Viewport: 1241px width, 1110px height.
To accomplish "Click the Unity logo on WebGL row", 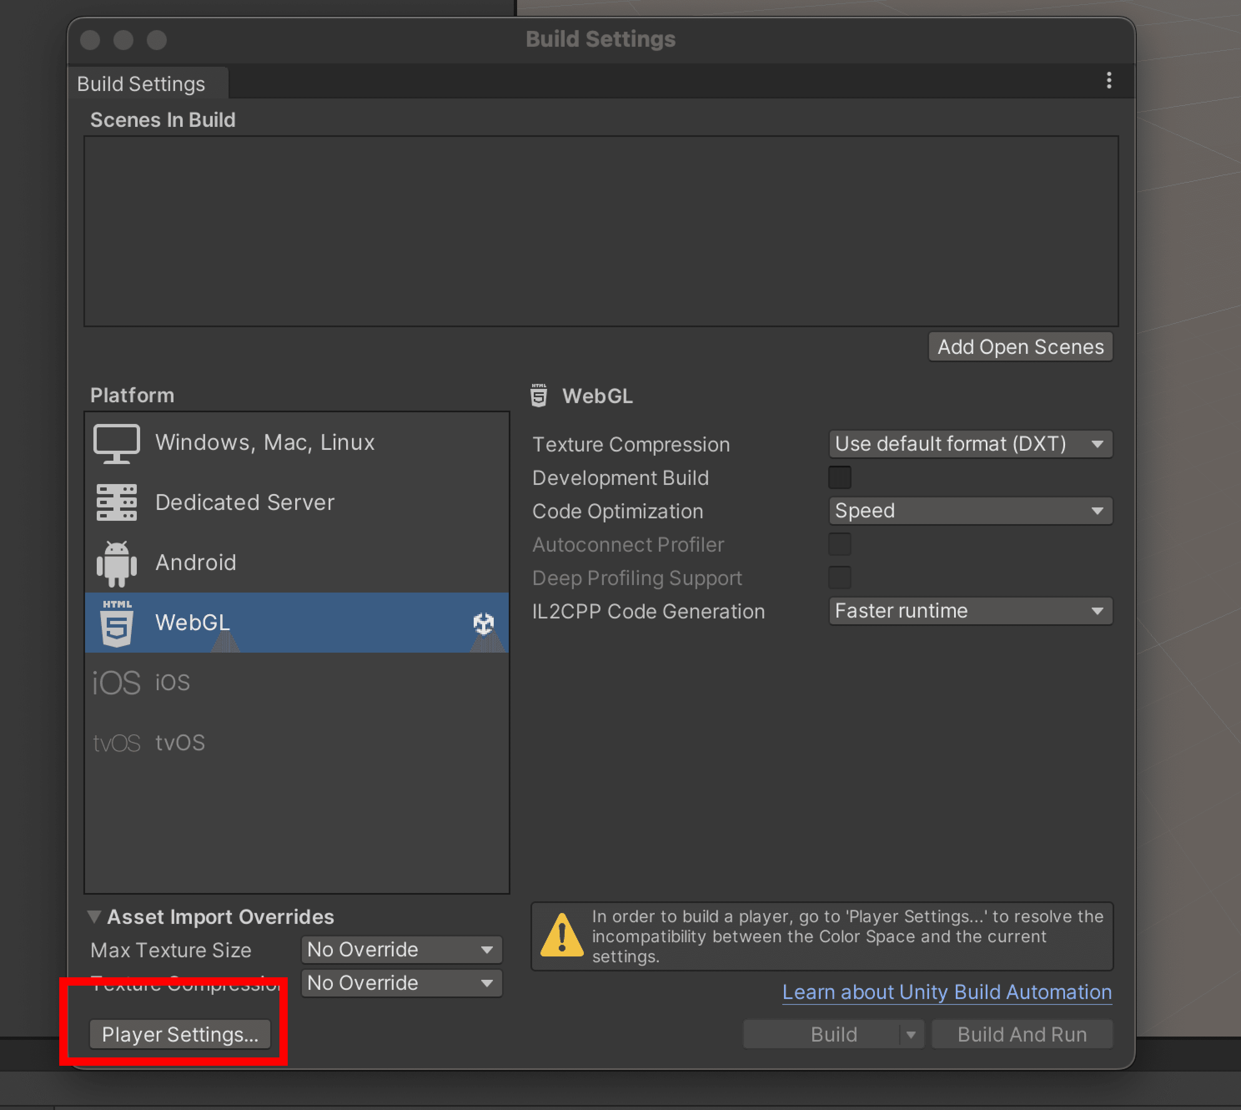I will pyautogui.click(x=483, y=623).
